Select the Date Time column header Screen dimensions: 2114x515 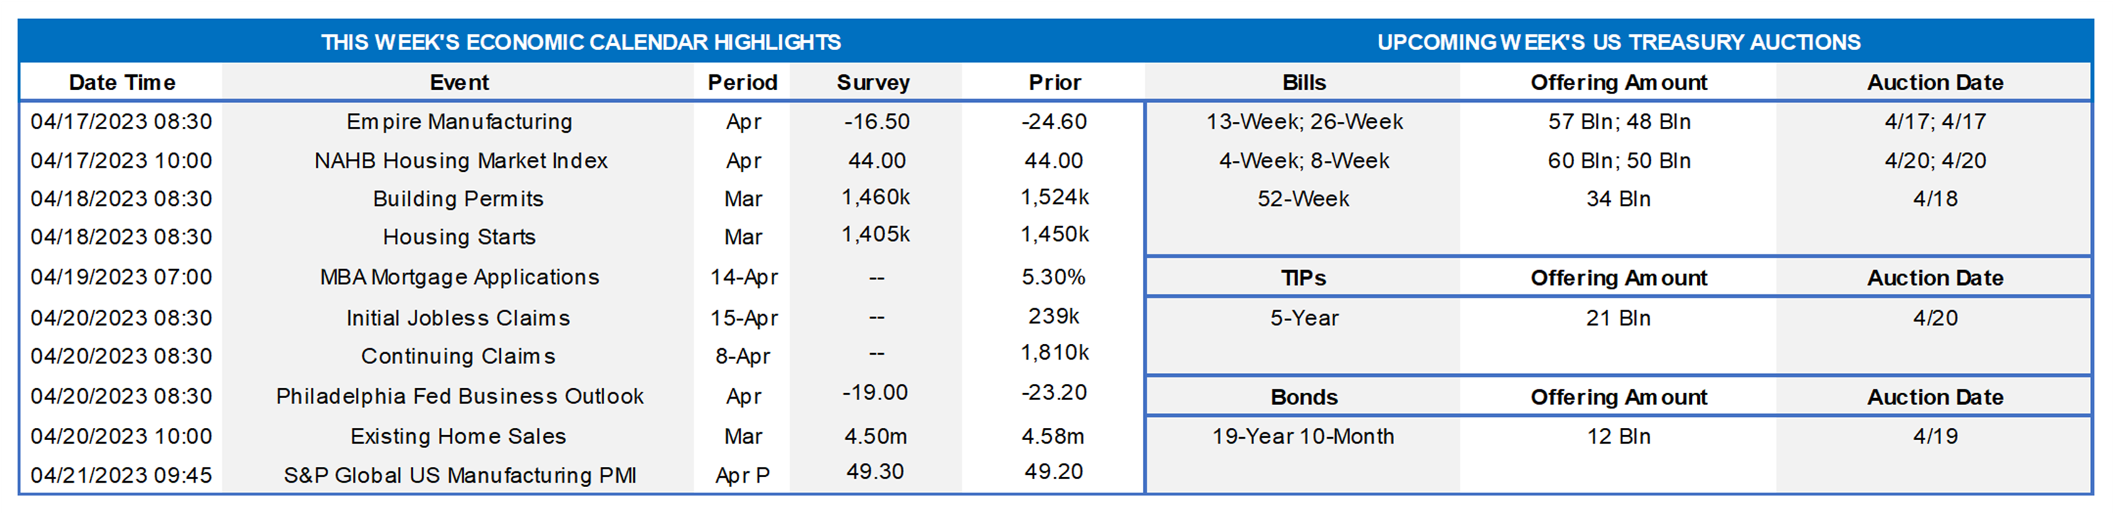[x=121, y=82]
